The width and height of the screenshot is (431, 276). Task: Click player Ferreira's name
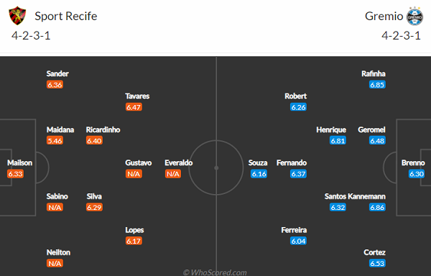tap(294, 230)
